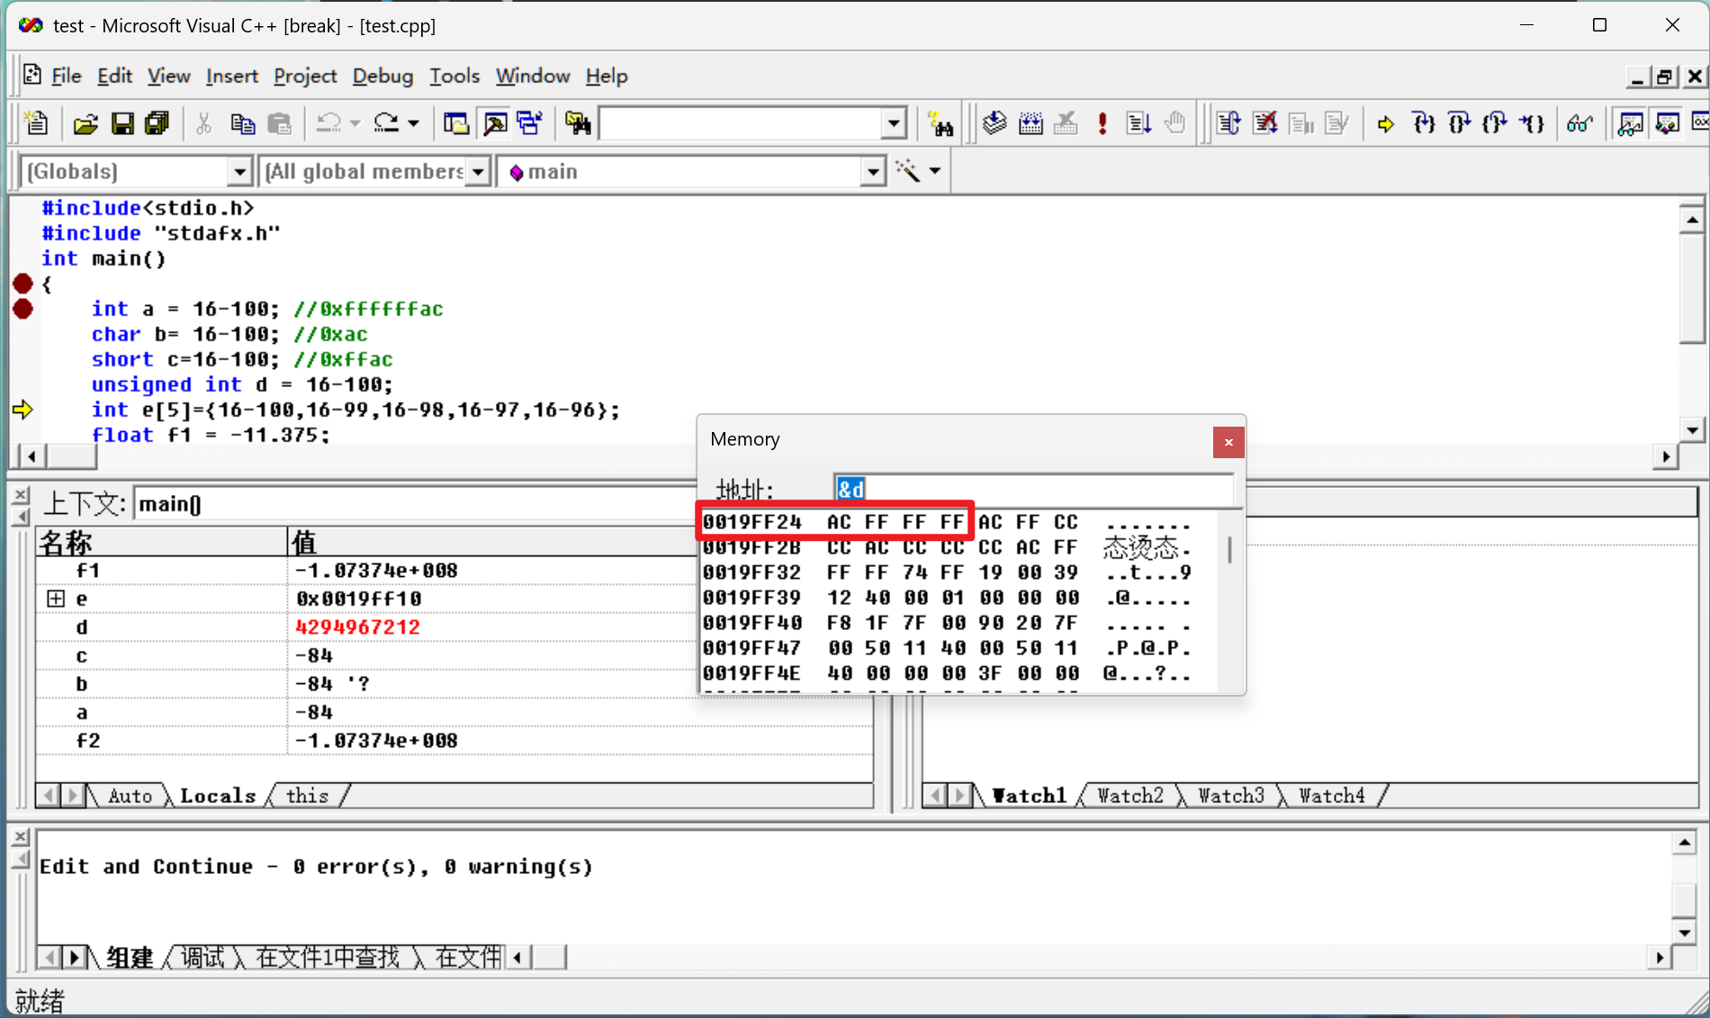Toggle breakpoint on the int a line
1710x1018 pixels.
click(23, 309)
